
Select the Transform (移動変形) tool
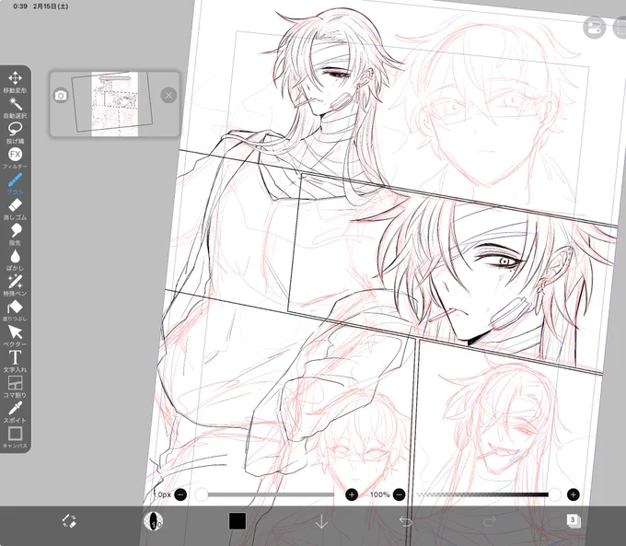coord(15,82)
